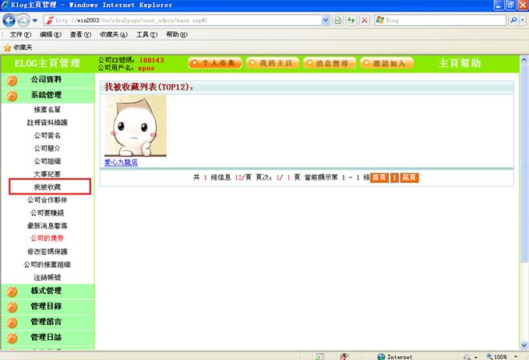Select 我被收藏 in the sidebar
Viewport: 529px width, 360px height.
[50, 187]
